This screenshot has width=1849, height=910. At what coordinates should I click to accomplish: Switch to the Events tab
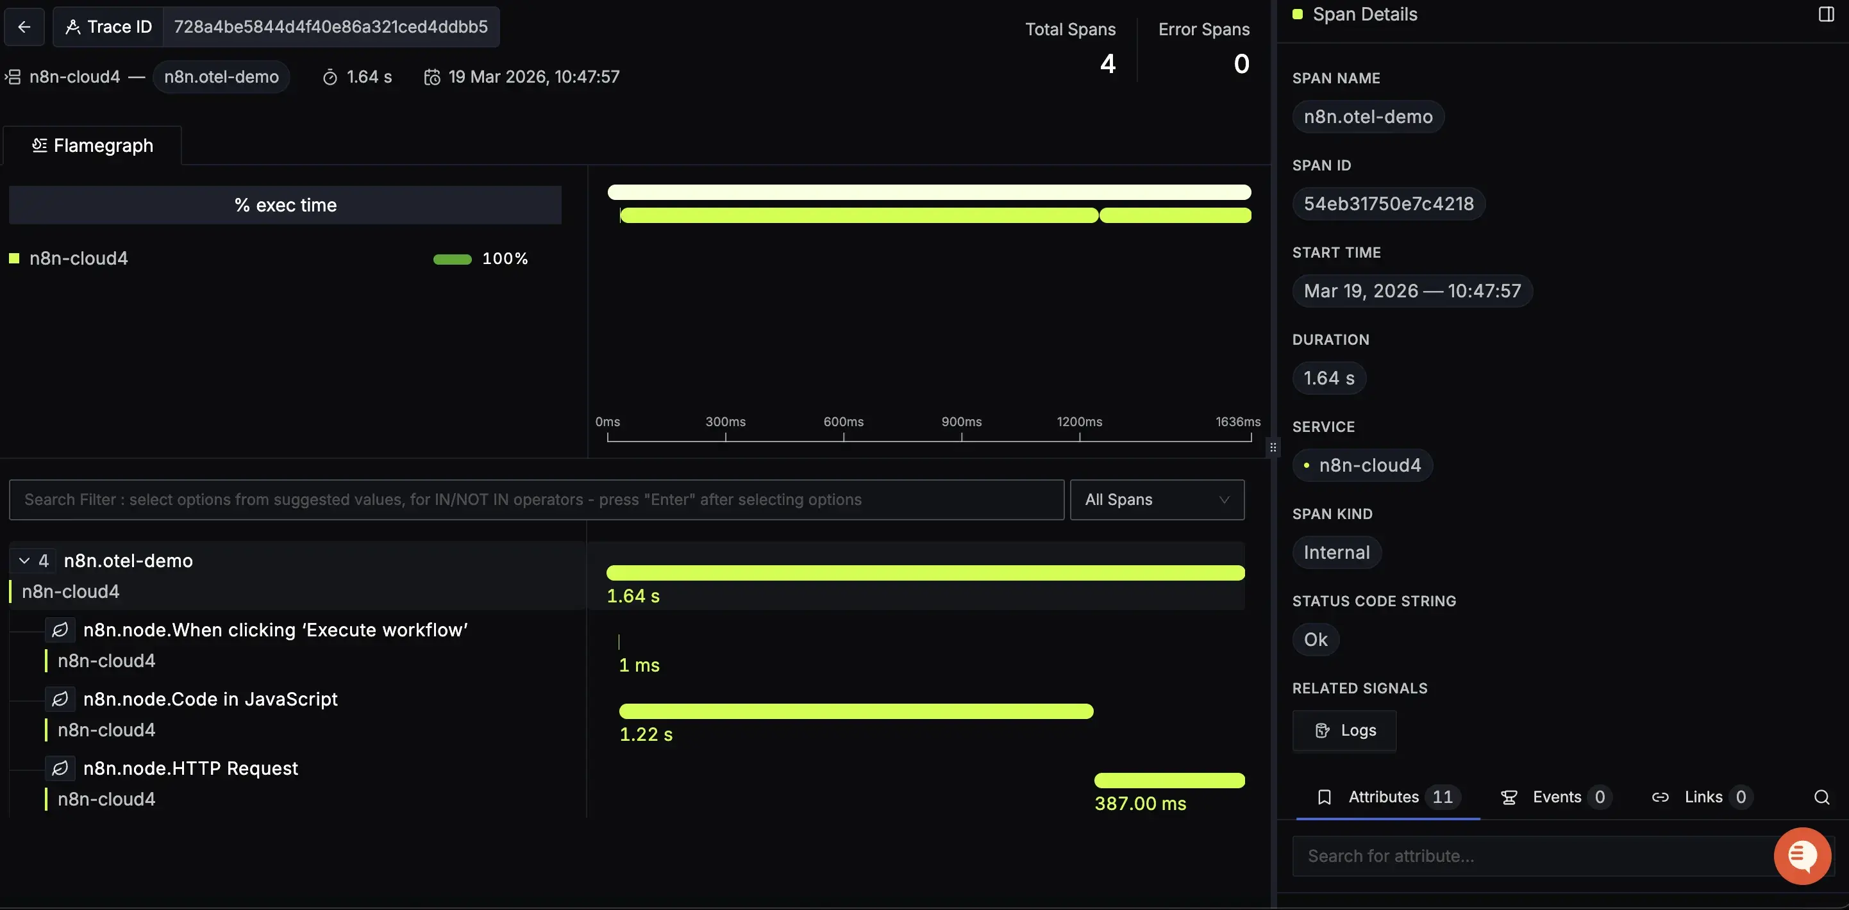[x=1555, y=797]
